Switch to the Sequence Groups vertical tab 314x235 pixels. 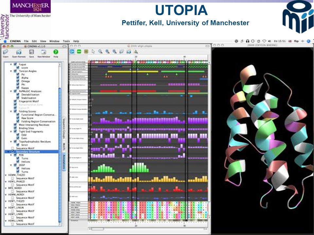pyautogui.click(x=64, y=128)
